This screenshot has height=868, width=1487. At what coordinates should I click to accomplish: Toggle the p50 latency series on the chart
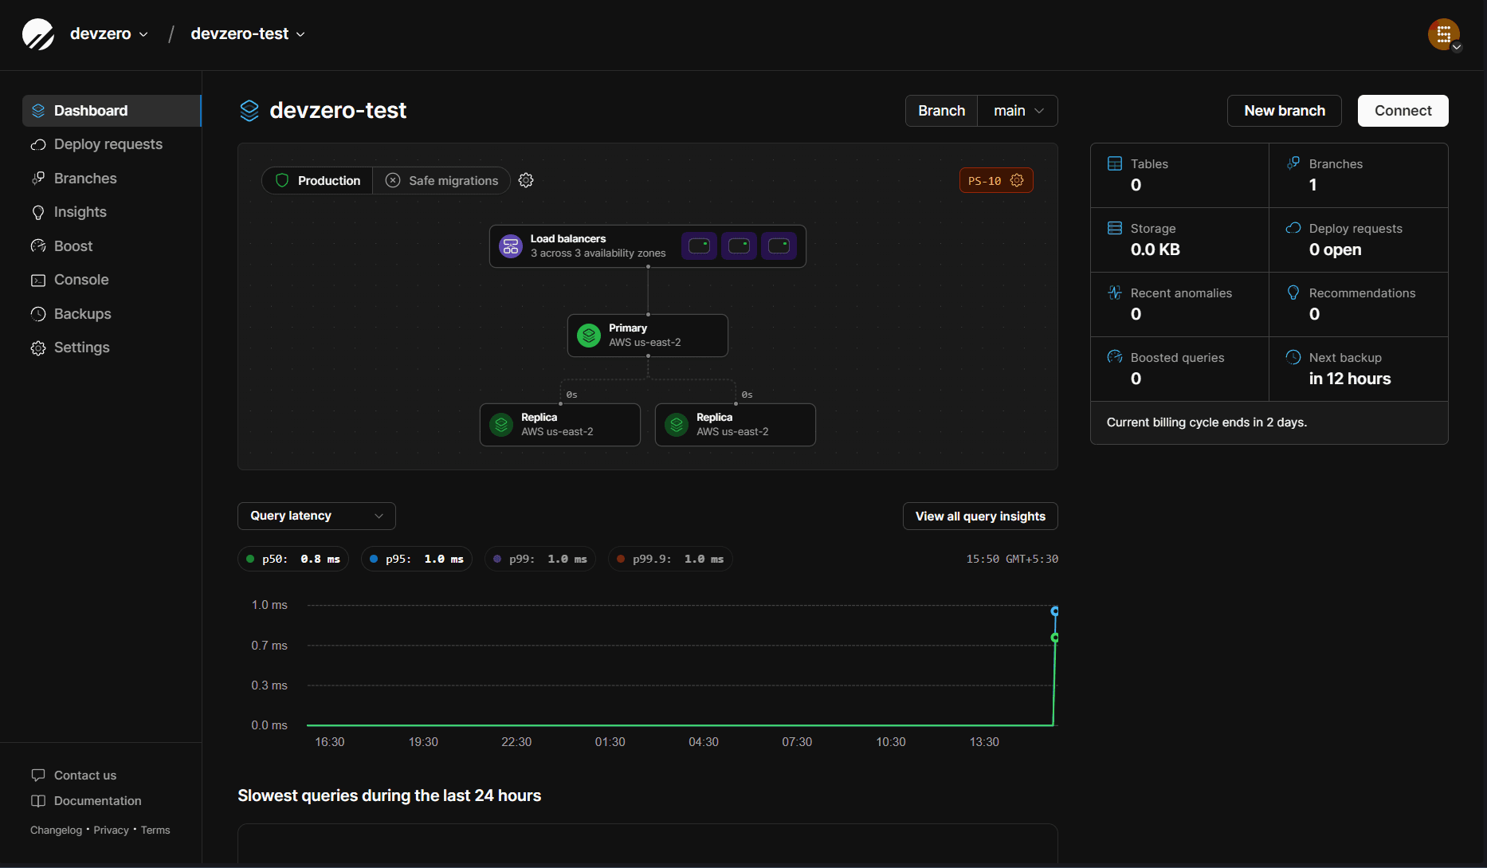pos(292,559)
